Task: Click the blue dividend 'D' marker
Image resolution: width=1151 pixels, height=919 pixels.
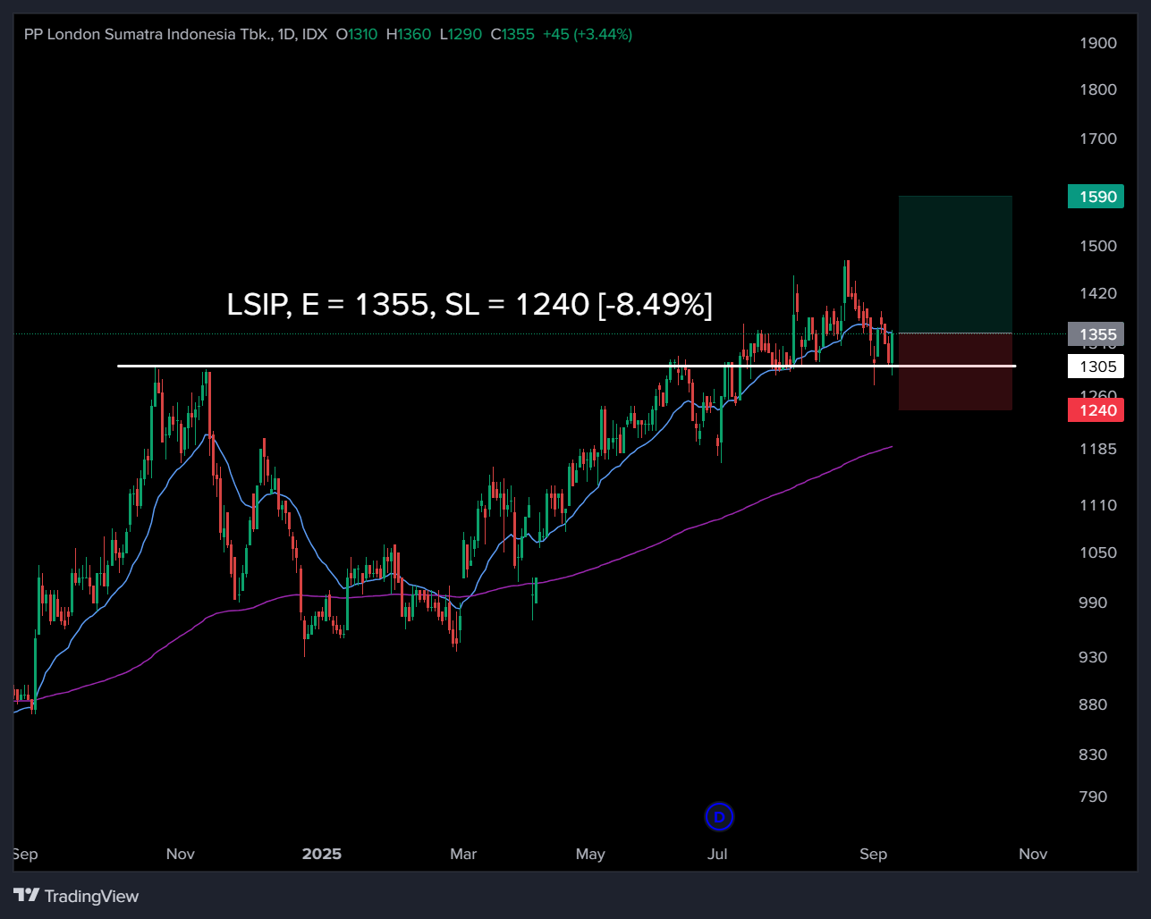Action: point(719,816)
